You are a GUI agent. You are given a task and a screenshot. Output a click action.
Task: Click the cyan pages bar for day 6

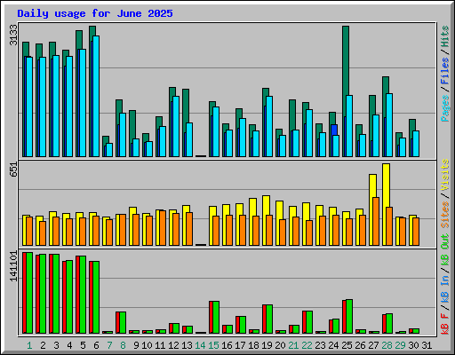pos(96,96)
